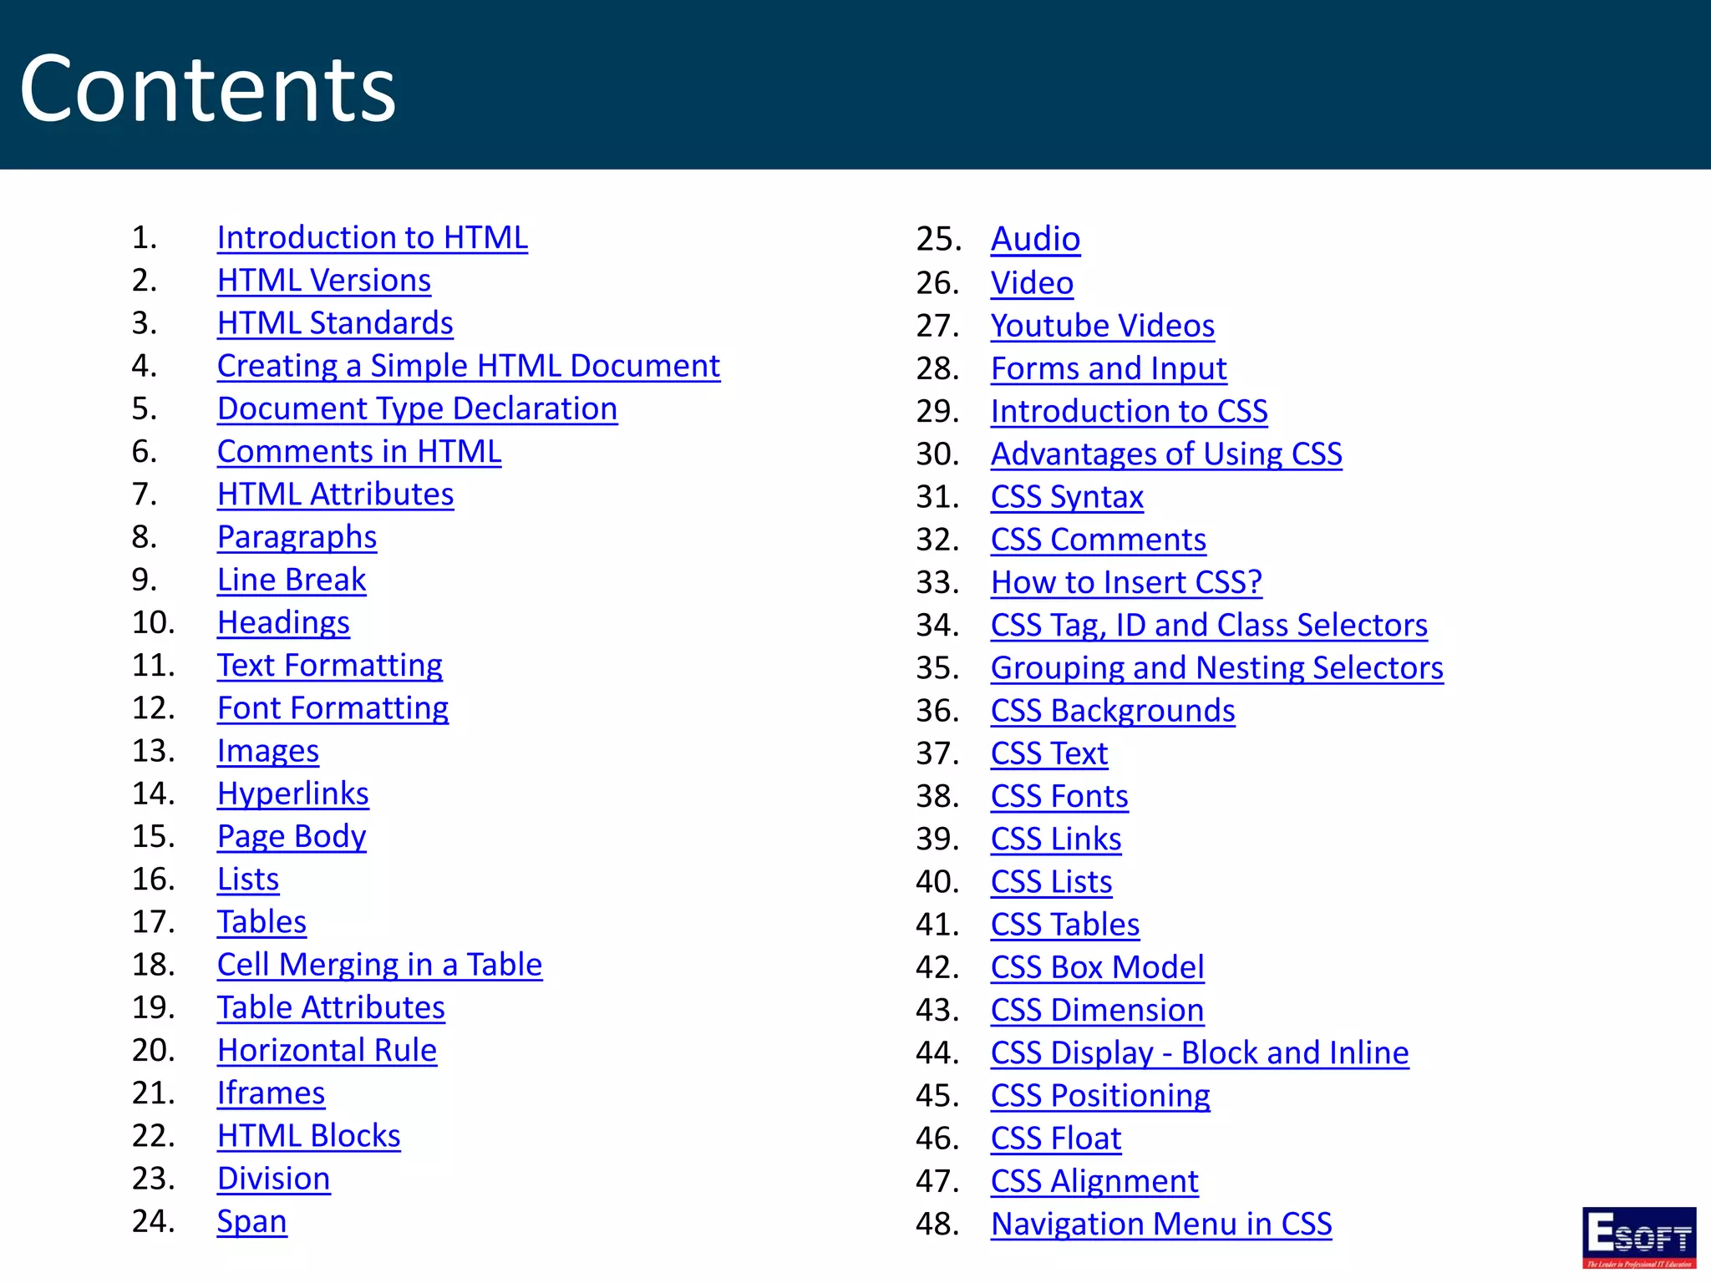The width and height of the screenshot is (1711, 1283).
Task: Open the Text Formatting link
Action: pos(329,666)
